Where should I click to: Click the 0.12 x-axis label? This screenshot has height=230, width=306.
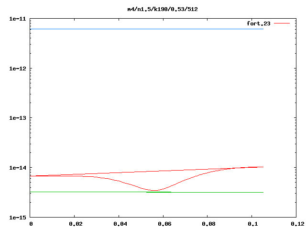click(297, 224)
